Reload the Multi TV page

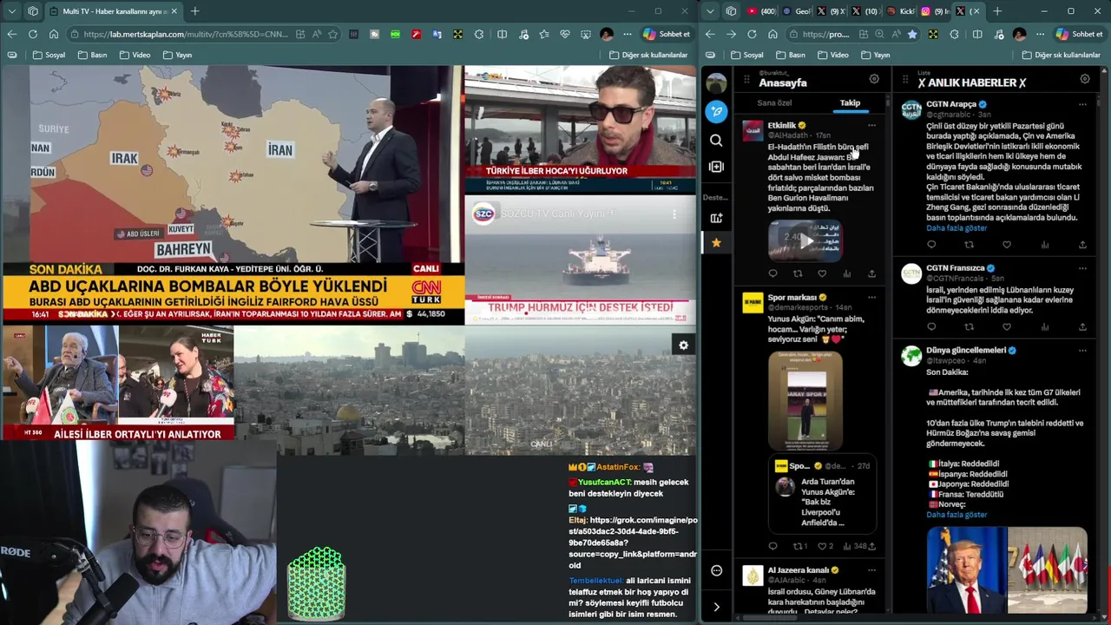click(33, 34)
